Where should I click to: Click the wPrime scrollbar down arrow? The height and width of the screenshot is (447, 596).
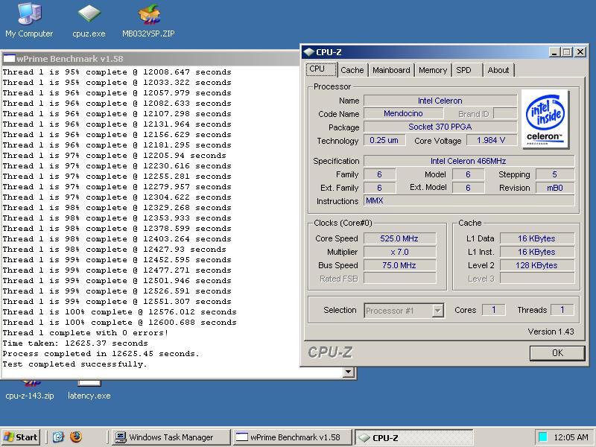pos(349,372)
